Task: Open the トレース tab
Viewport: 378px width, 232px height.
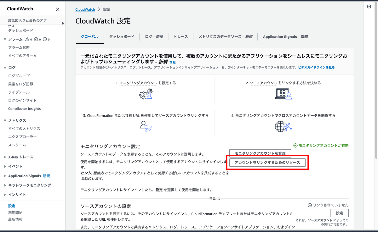Action: point(181,37)
